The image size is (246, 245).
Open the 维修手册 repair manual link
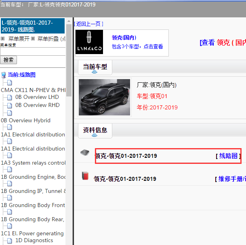[232, 179]
